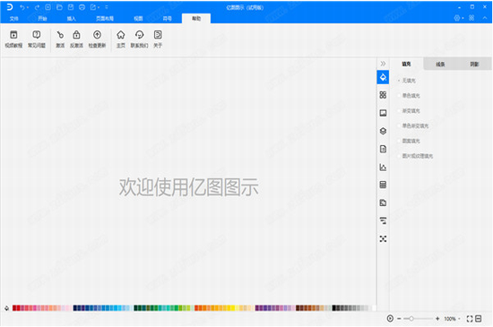The width and height of the screenshot is (493, 327).
Task: Expand the undo history dropdown arrow
Action: tap(28, 7)
